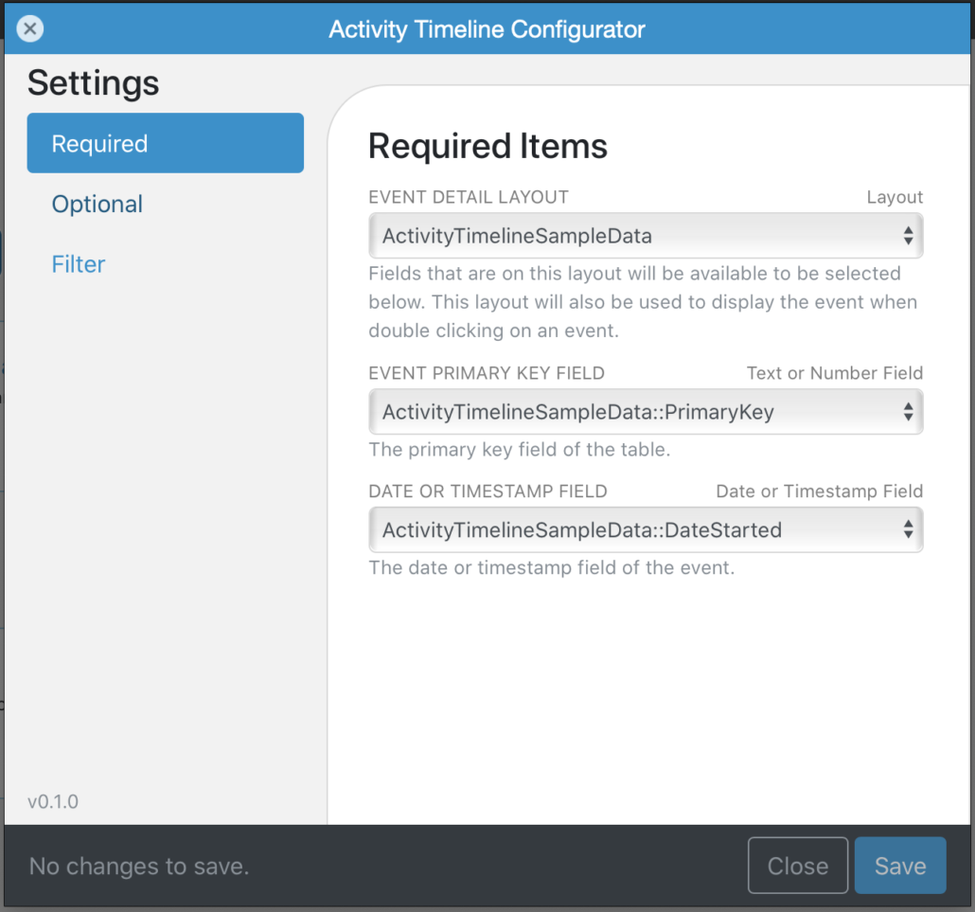The height and width of the screenshot is (912, 975).
Task: Switch to the Optional settings section
Action: (97, 204)
